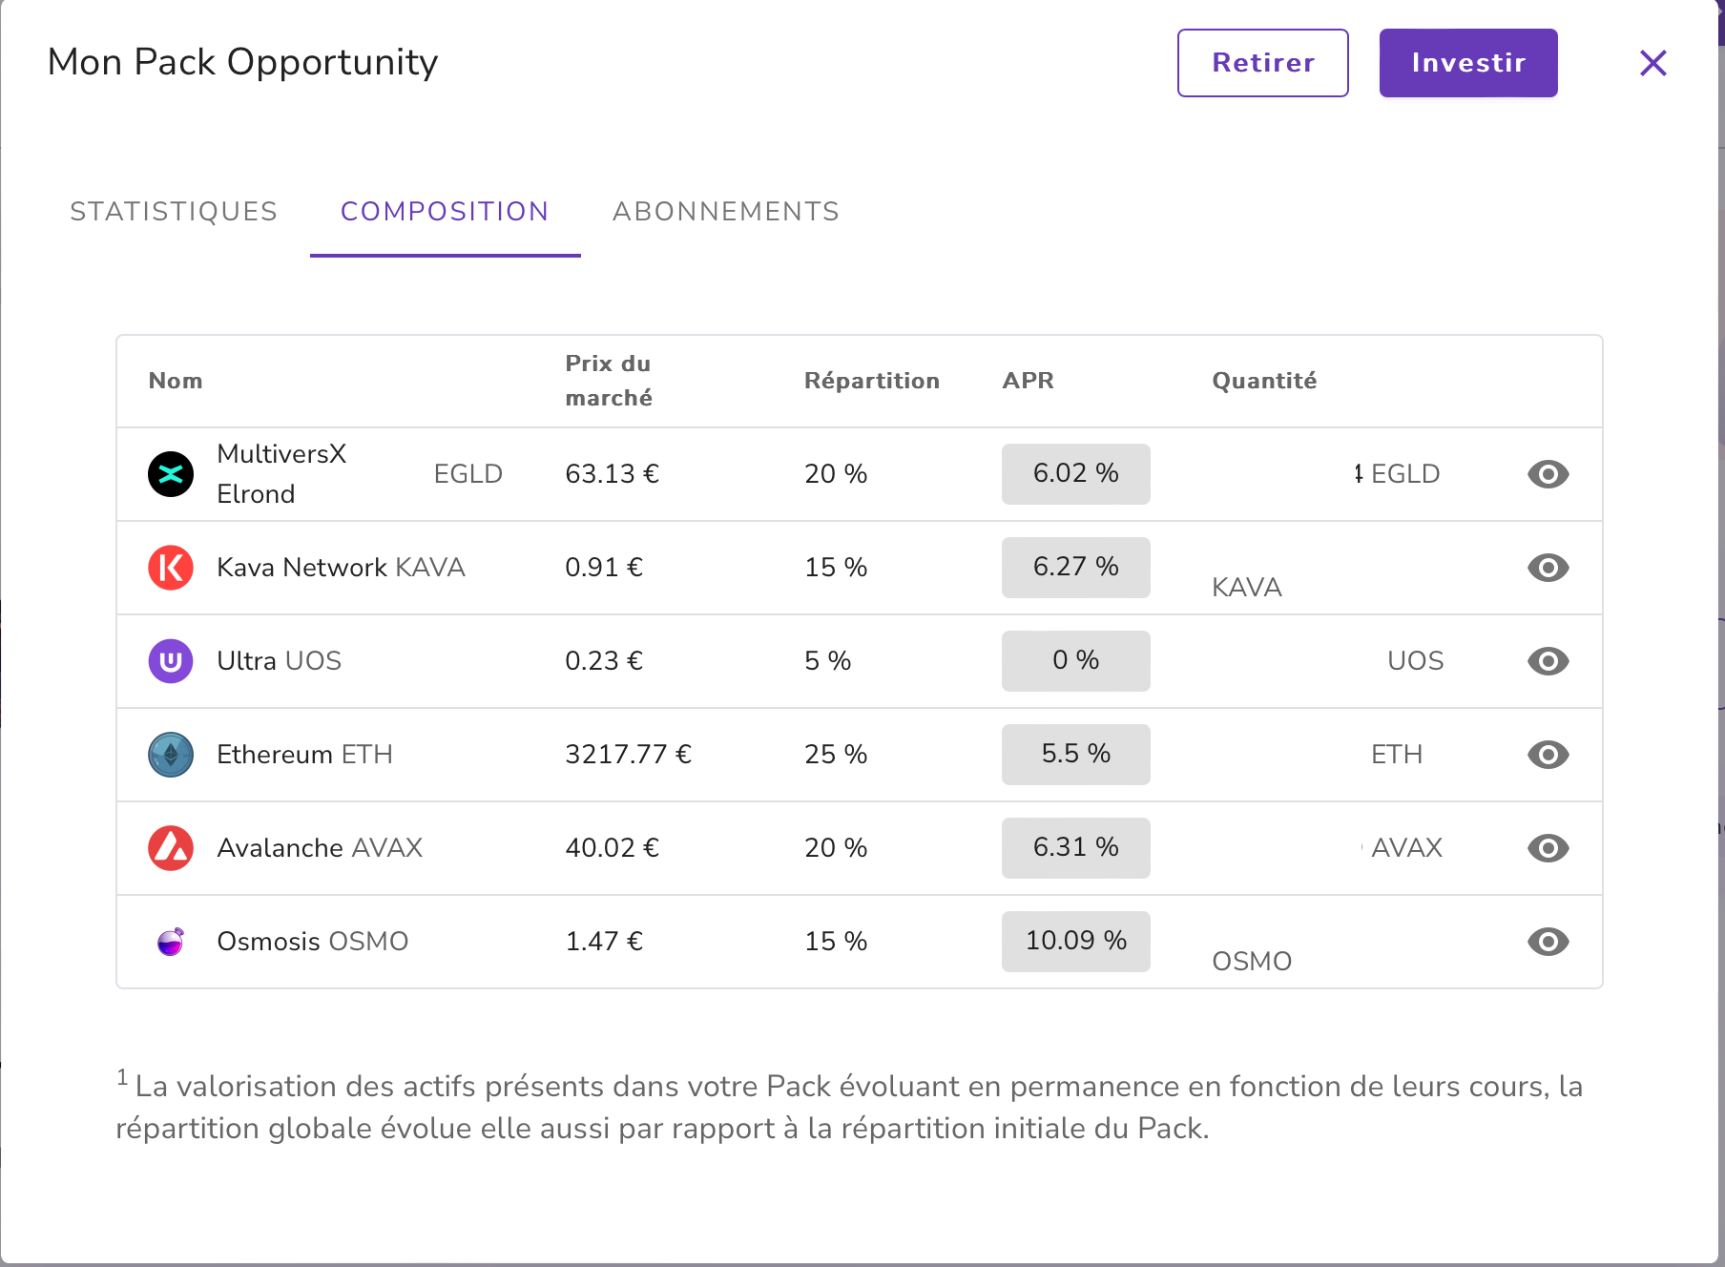Click the Ethereum ETH name
The height and width of the screenshot is (1267, 1725).
tap(304, 755)
